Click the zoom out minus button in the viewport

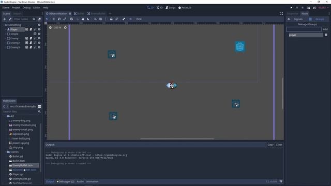point(50,27)
